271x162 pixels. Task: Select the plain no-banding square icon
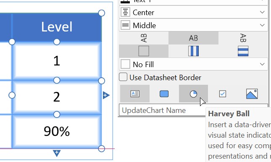coord(144,51)
